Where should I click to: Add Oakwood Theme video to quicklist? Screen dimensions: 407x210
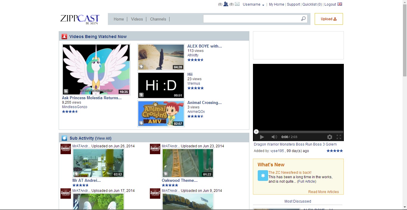pyautogui.click(x=166, y=174)
